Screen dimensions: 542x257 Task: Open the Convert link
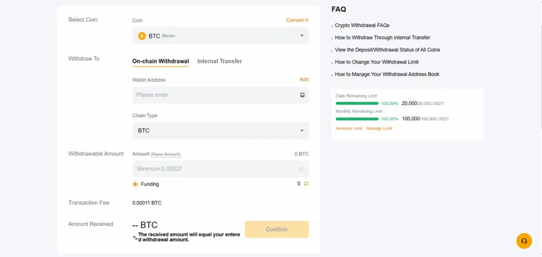297,20
